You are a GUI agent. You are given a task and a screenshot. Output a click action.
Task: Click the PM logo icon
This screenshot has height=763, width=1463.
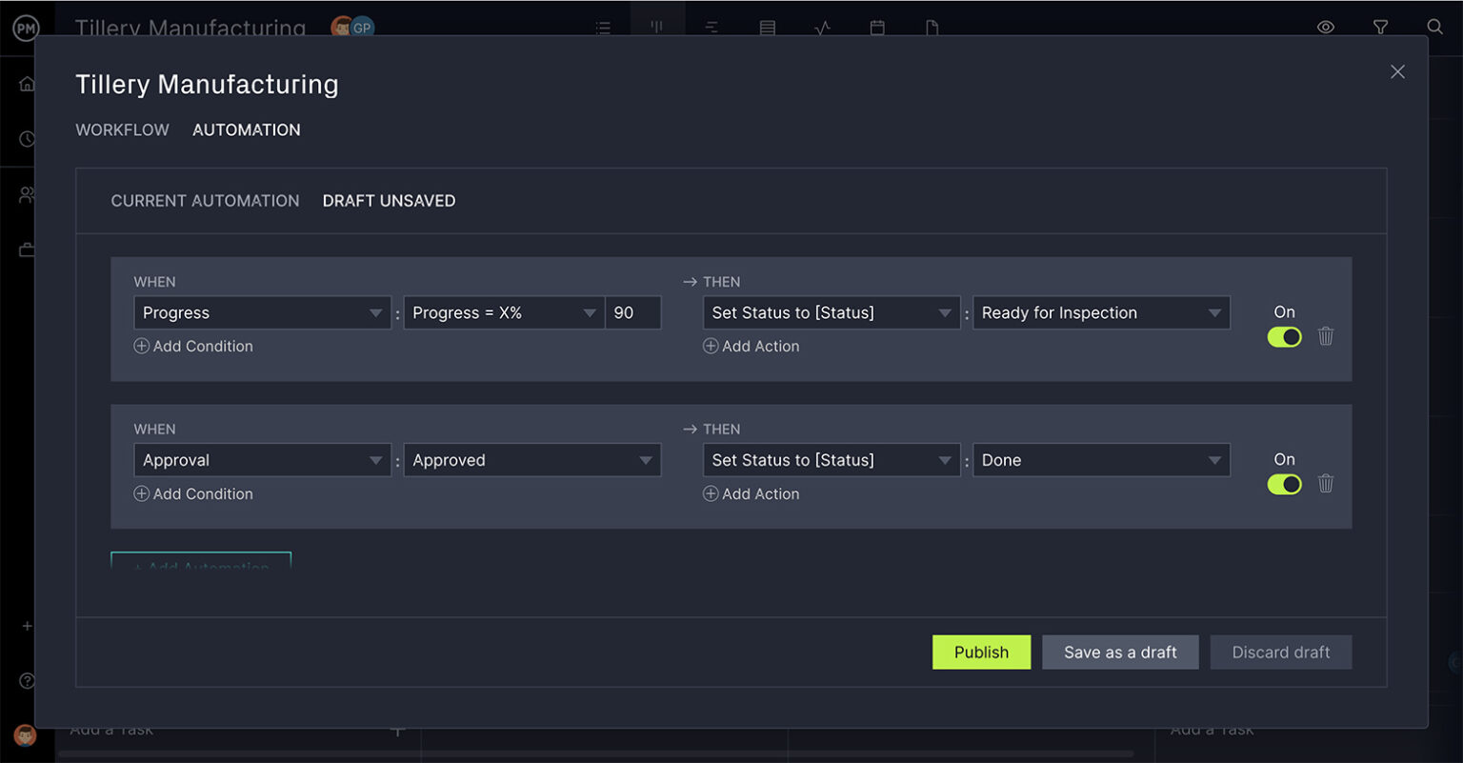26,29
